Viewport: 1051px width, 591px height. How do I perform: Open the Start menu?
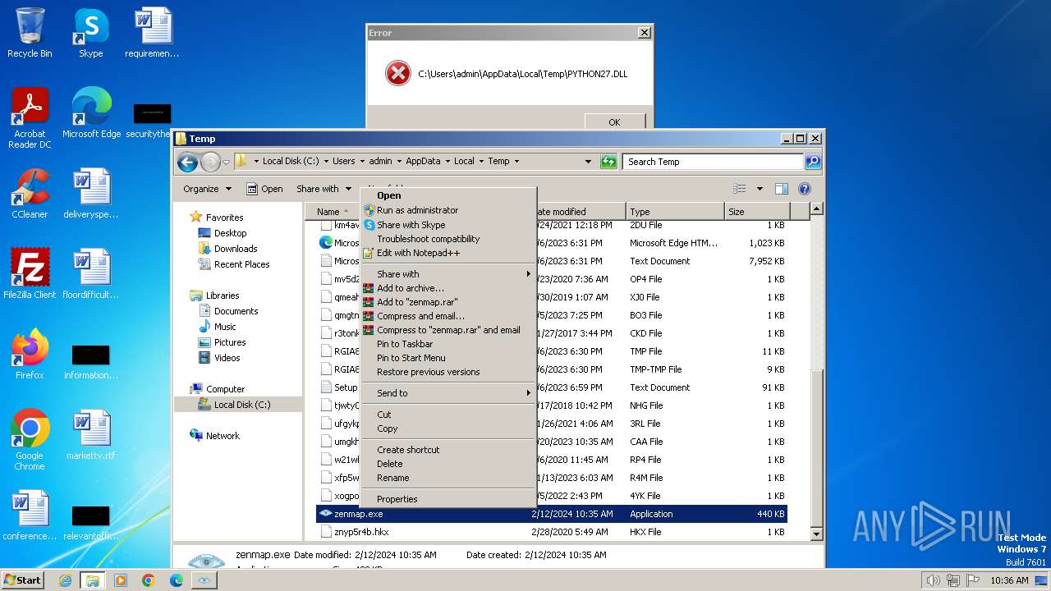click(23, 580)
